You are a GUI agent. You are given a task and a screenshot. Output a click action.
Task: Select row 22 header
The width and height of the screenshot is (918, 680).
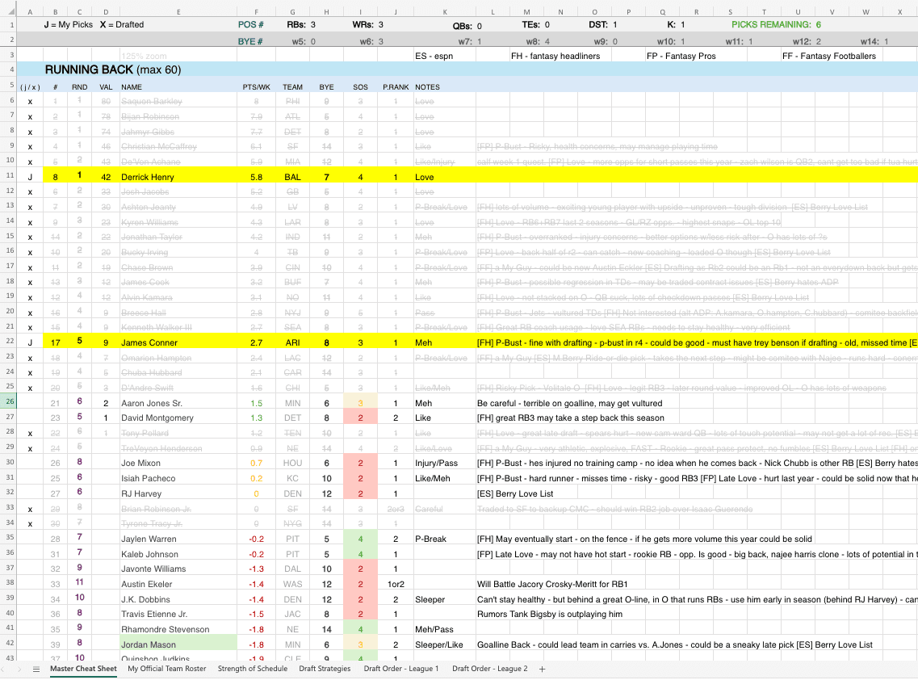pyautogui.click(x=9, y=341)
